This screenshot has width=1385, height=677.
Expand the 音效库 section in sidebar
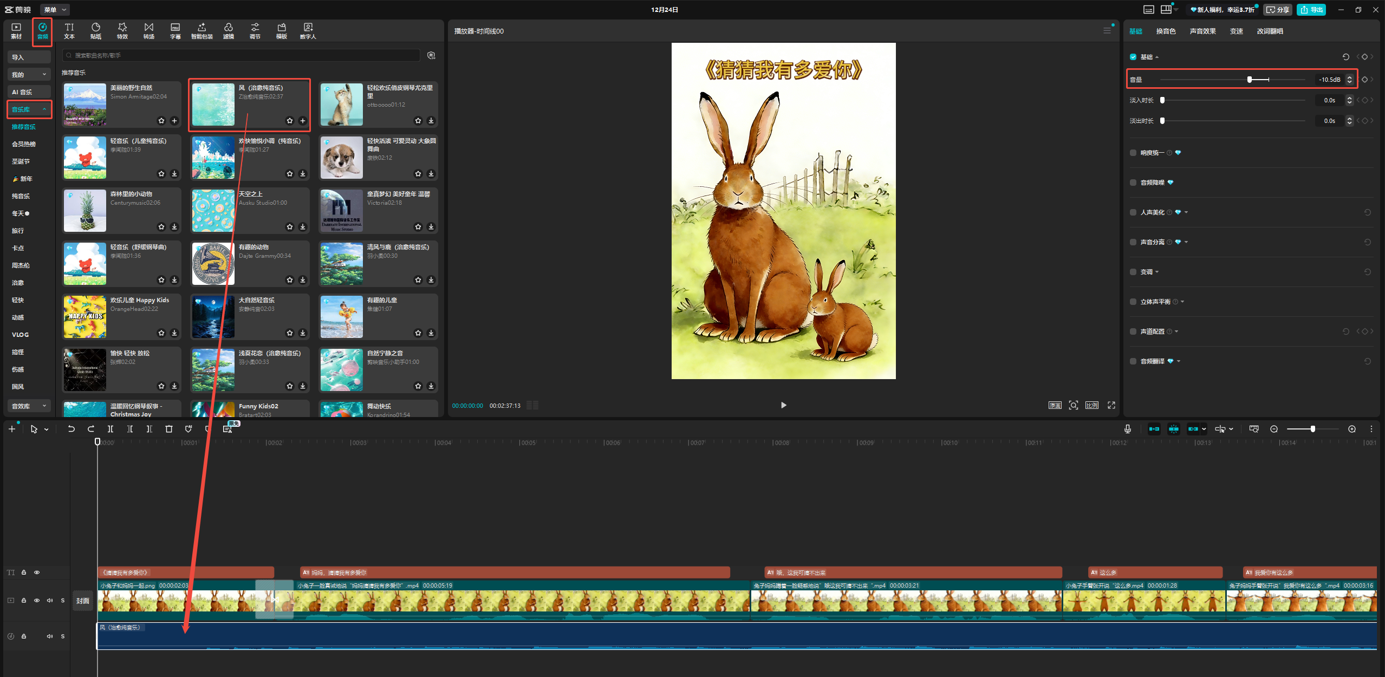tap(29, 406)
